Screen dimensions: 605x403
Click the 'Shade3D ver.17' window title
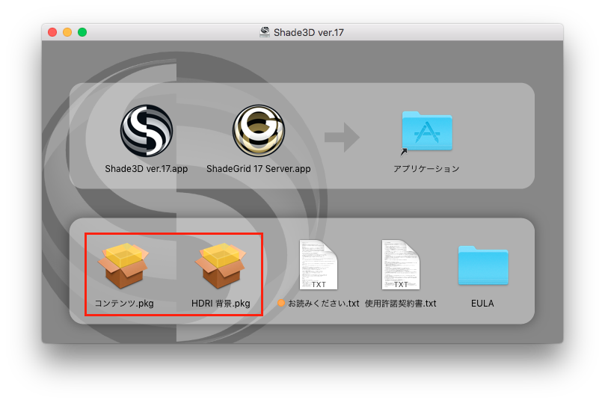coord(309,32)
